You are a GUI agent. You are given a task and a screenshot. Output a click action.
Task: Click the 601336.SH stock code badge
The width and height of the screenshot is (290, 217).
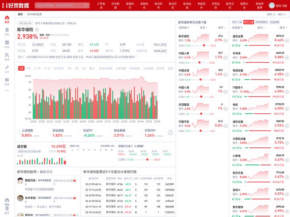(25, 23)
